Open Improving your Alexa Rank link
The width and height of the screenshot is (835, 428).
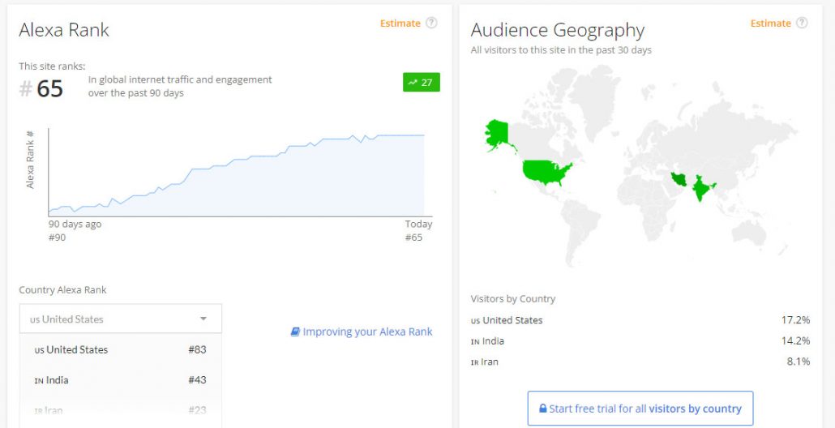coord(366,332)
